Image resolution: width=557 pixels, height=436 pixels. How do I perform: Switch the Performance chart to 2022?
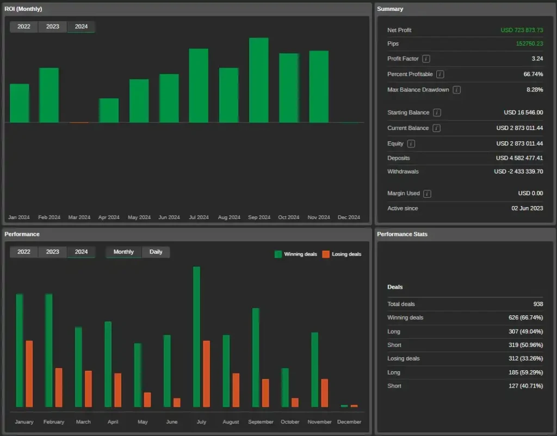point(24,252)
